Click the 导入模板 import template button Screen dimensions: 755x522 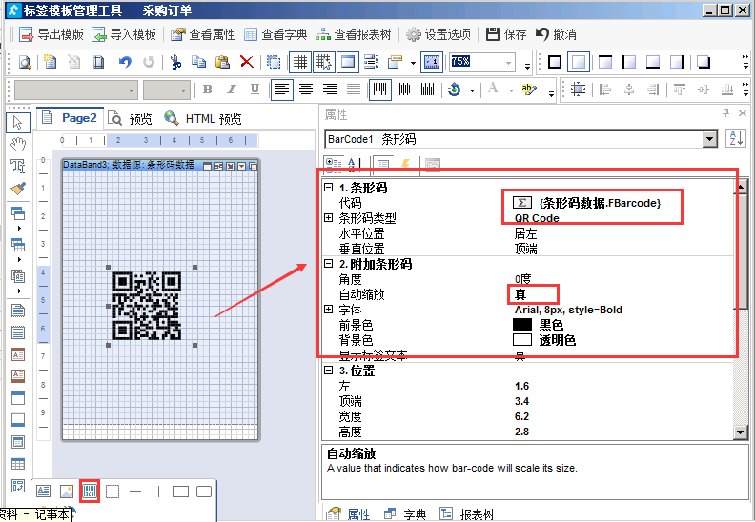pyautogui.click(x=124, y=34)
